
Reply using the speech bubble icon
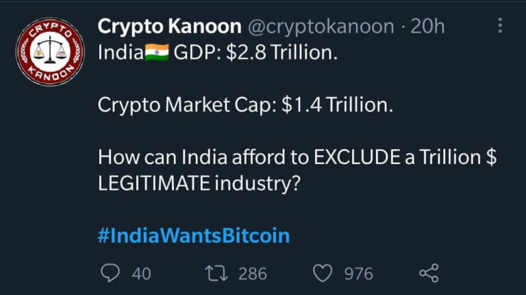pos(110,273)
